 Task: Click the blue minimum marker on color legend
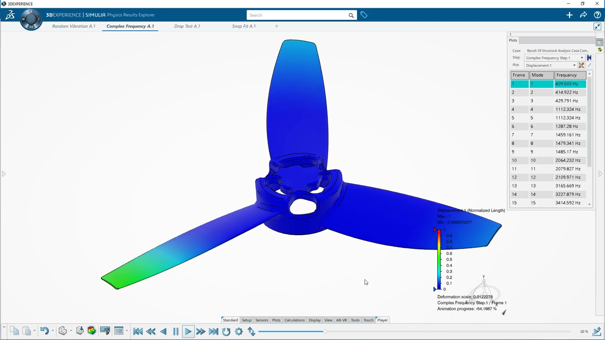pyautogui.click(x=435, y=289)
